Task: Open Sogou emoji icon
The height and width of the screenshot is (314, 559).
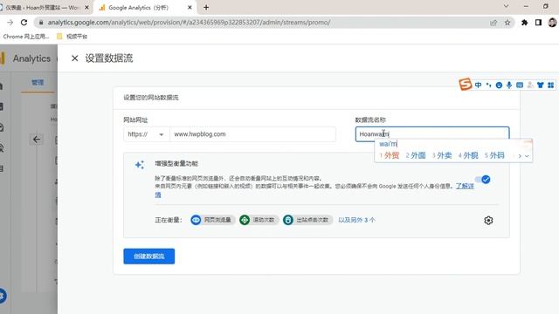Action: pyautogui.click(x=499, y=85)
